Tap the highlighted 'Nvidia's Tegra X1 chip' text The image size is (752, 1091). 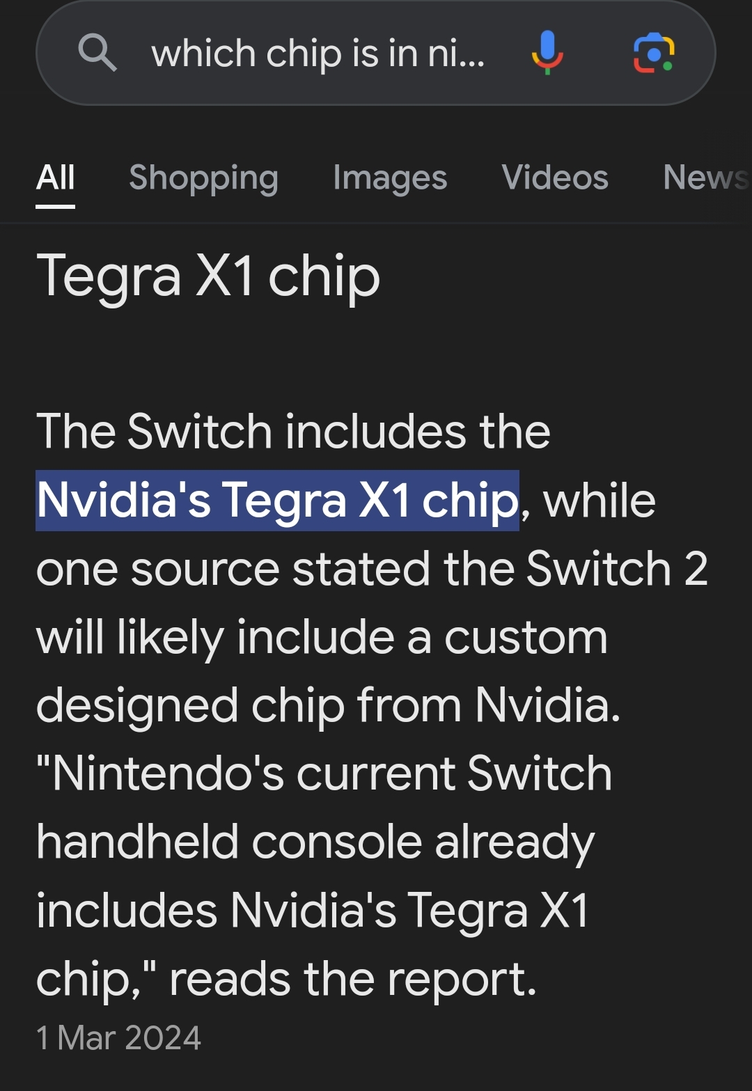pos(277,501)
